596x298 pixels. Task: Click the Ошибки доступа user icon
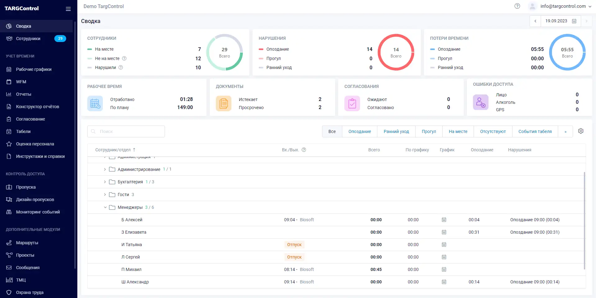481,102
